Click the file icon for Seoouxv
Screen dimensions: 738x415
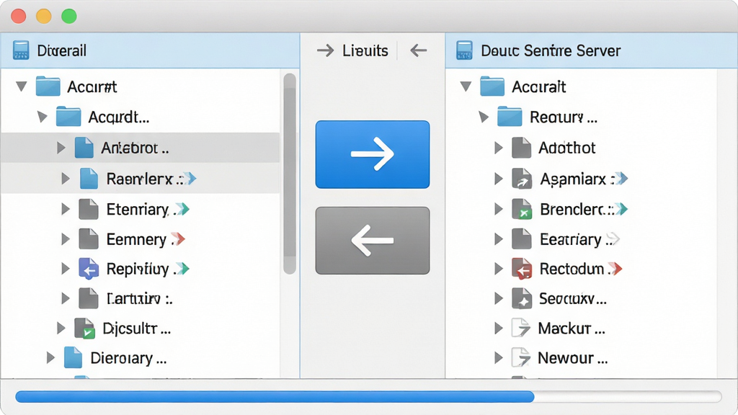[x=522, y=298]
